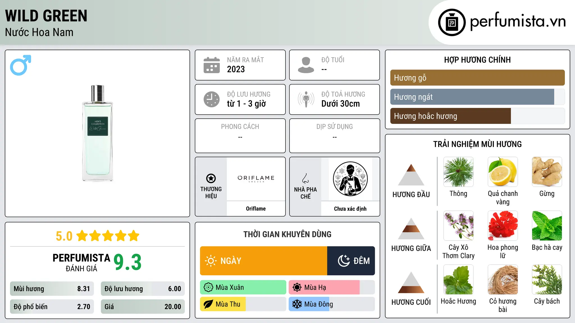Click the Trải nghiệm mùi hương heading

tap(477, 144)
